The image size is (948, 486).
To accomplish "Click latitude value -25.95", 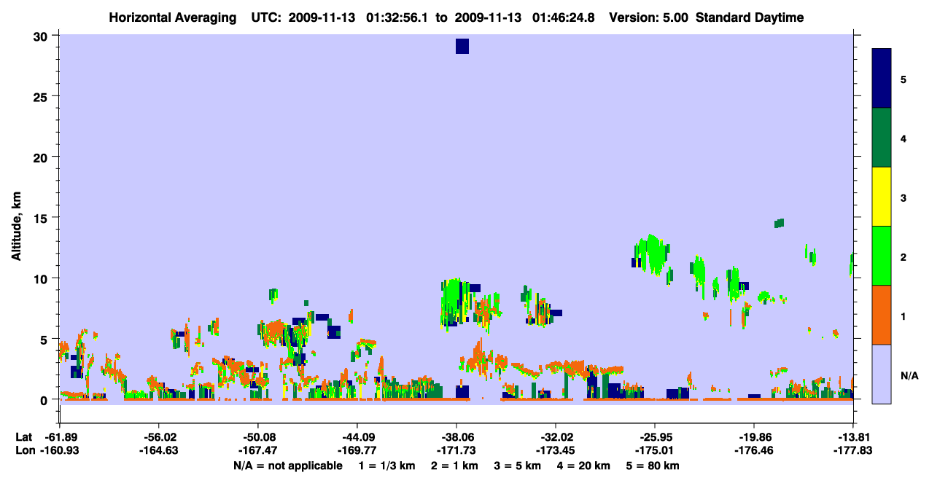I will [x=655, y=437].
